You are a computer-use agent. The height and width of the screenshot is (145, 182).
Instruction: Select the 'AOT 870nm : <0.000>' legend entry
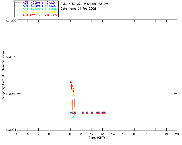(36, 12)
